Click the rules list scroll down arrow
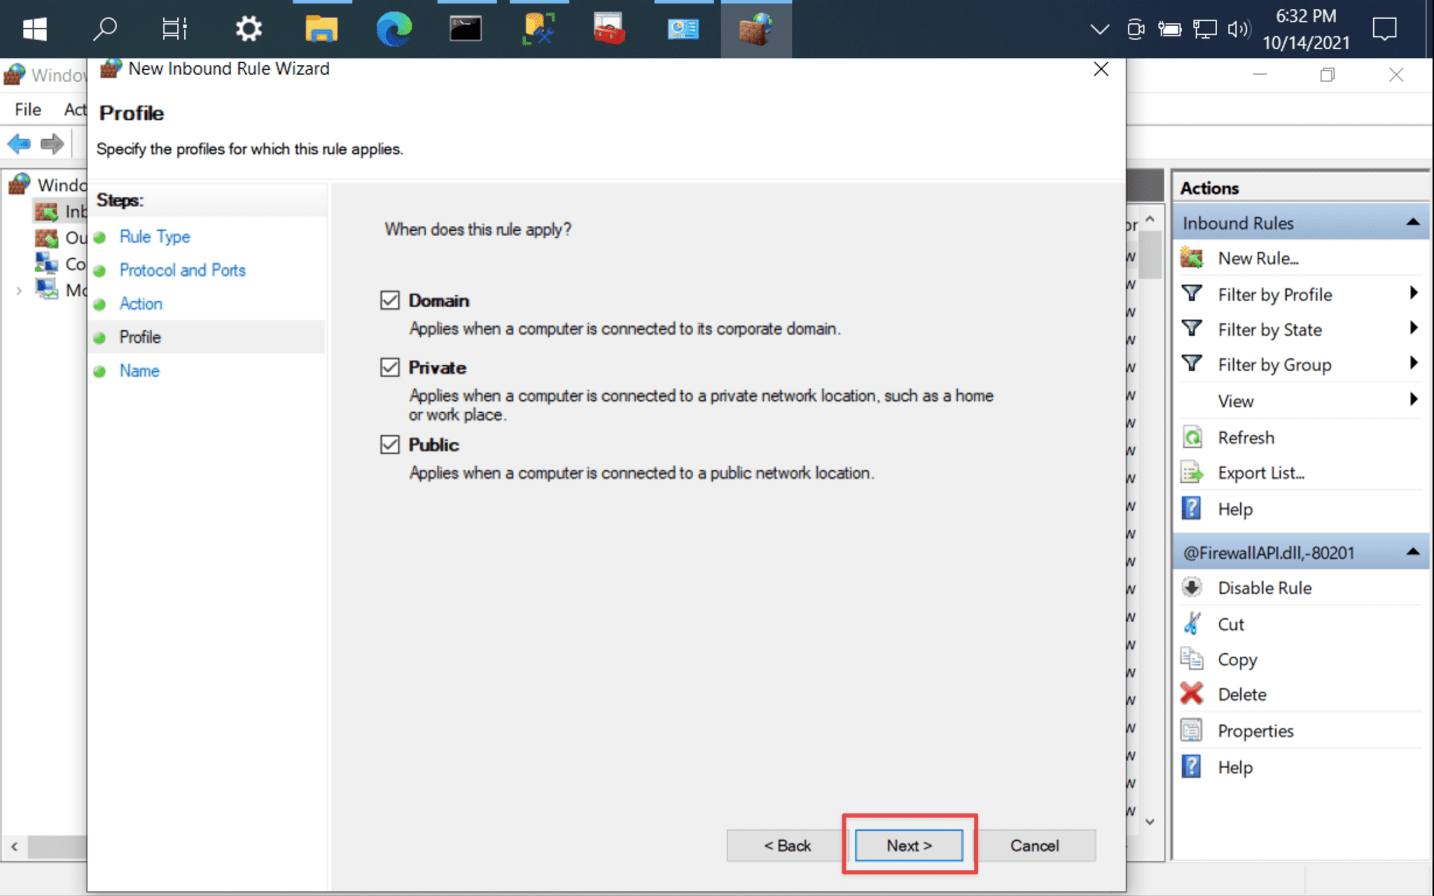The width and height of the screenshot is (1434, 896). pos(1150,822)
